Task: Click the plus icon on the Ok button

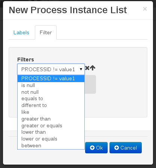Action: point(92,148)
